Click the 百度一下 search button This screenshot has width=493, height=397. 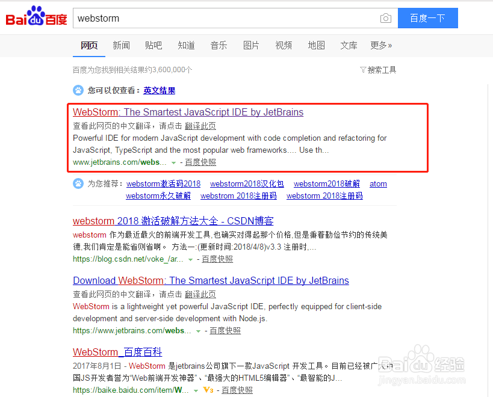pyautogui.click(x=427, y=18)
